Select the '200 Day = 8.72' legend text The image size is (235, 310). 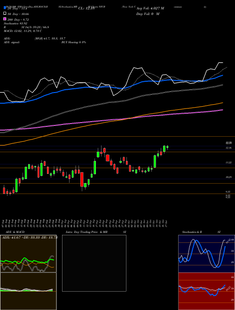[x=18, y=20]
